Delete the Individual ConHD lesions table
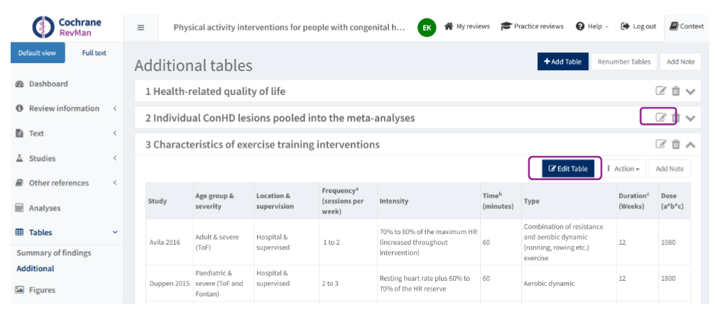Viewport: 715px width, 322px height. 676,118
